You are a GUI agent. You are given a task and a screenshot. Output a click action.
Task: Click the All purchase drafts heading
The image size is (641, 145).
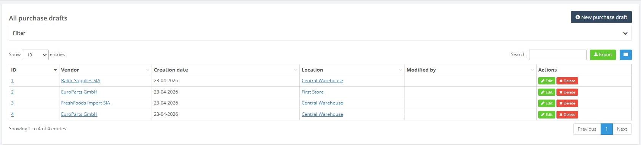click(x=38, y=18)
